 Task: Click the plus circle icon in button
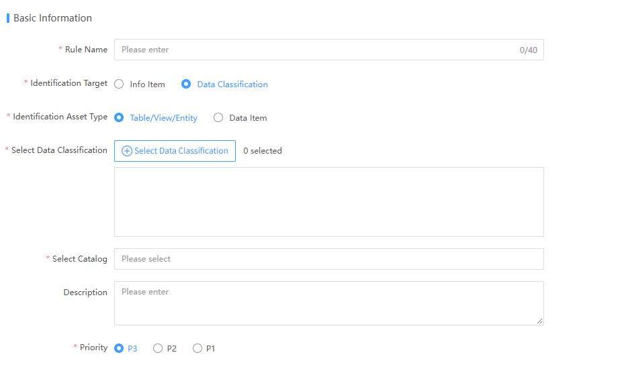(127, 151)
